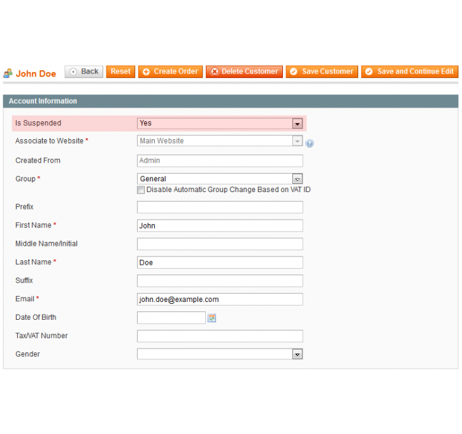Screen dimensions: 462x434
Task: Click the First Name field containing John
Action: coord(220,225)
